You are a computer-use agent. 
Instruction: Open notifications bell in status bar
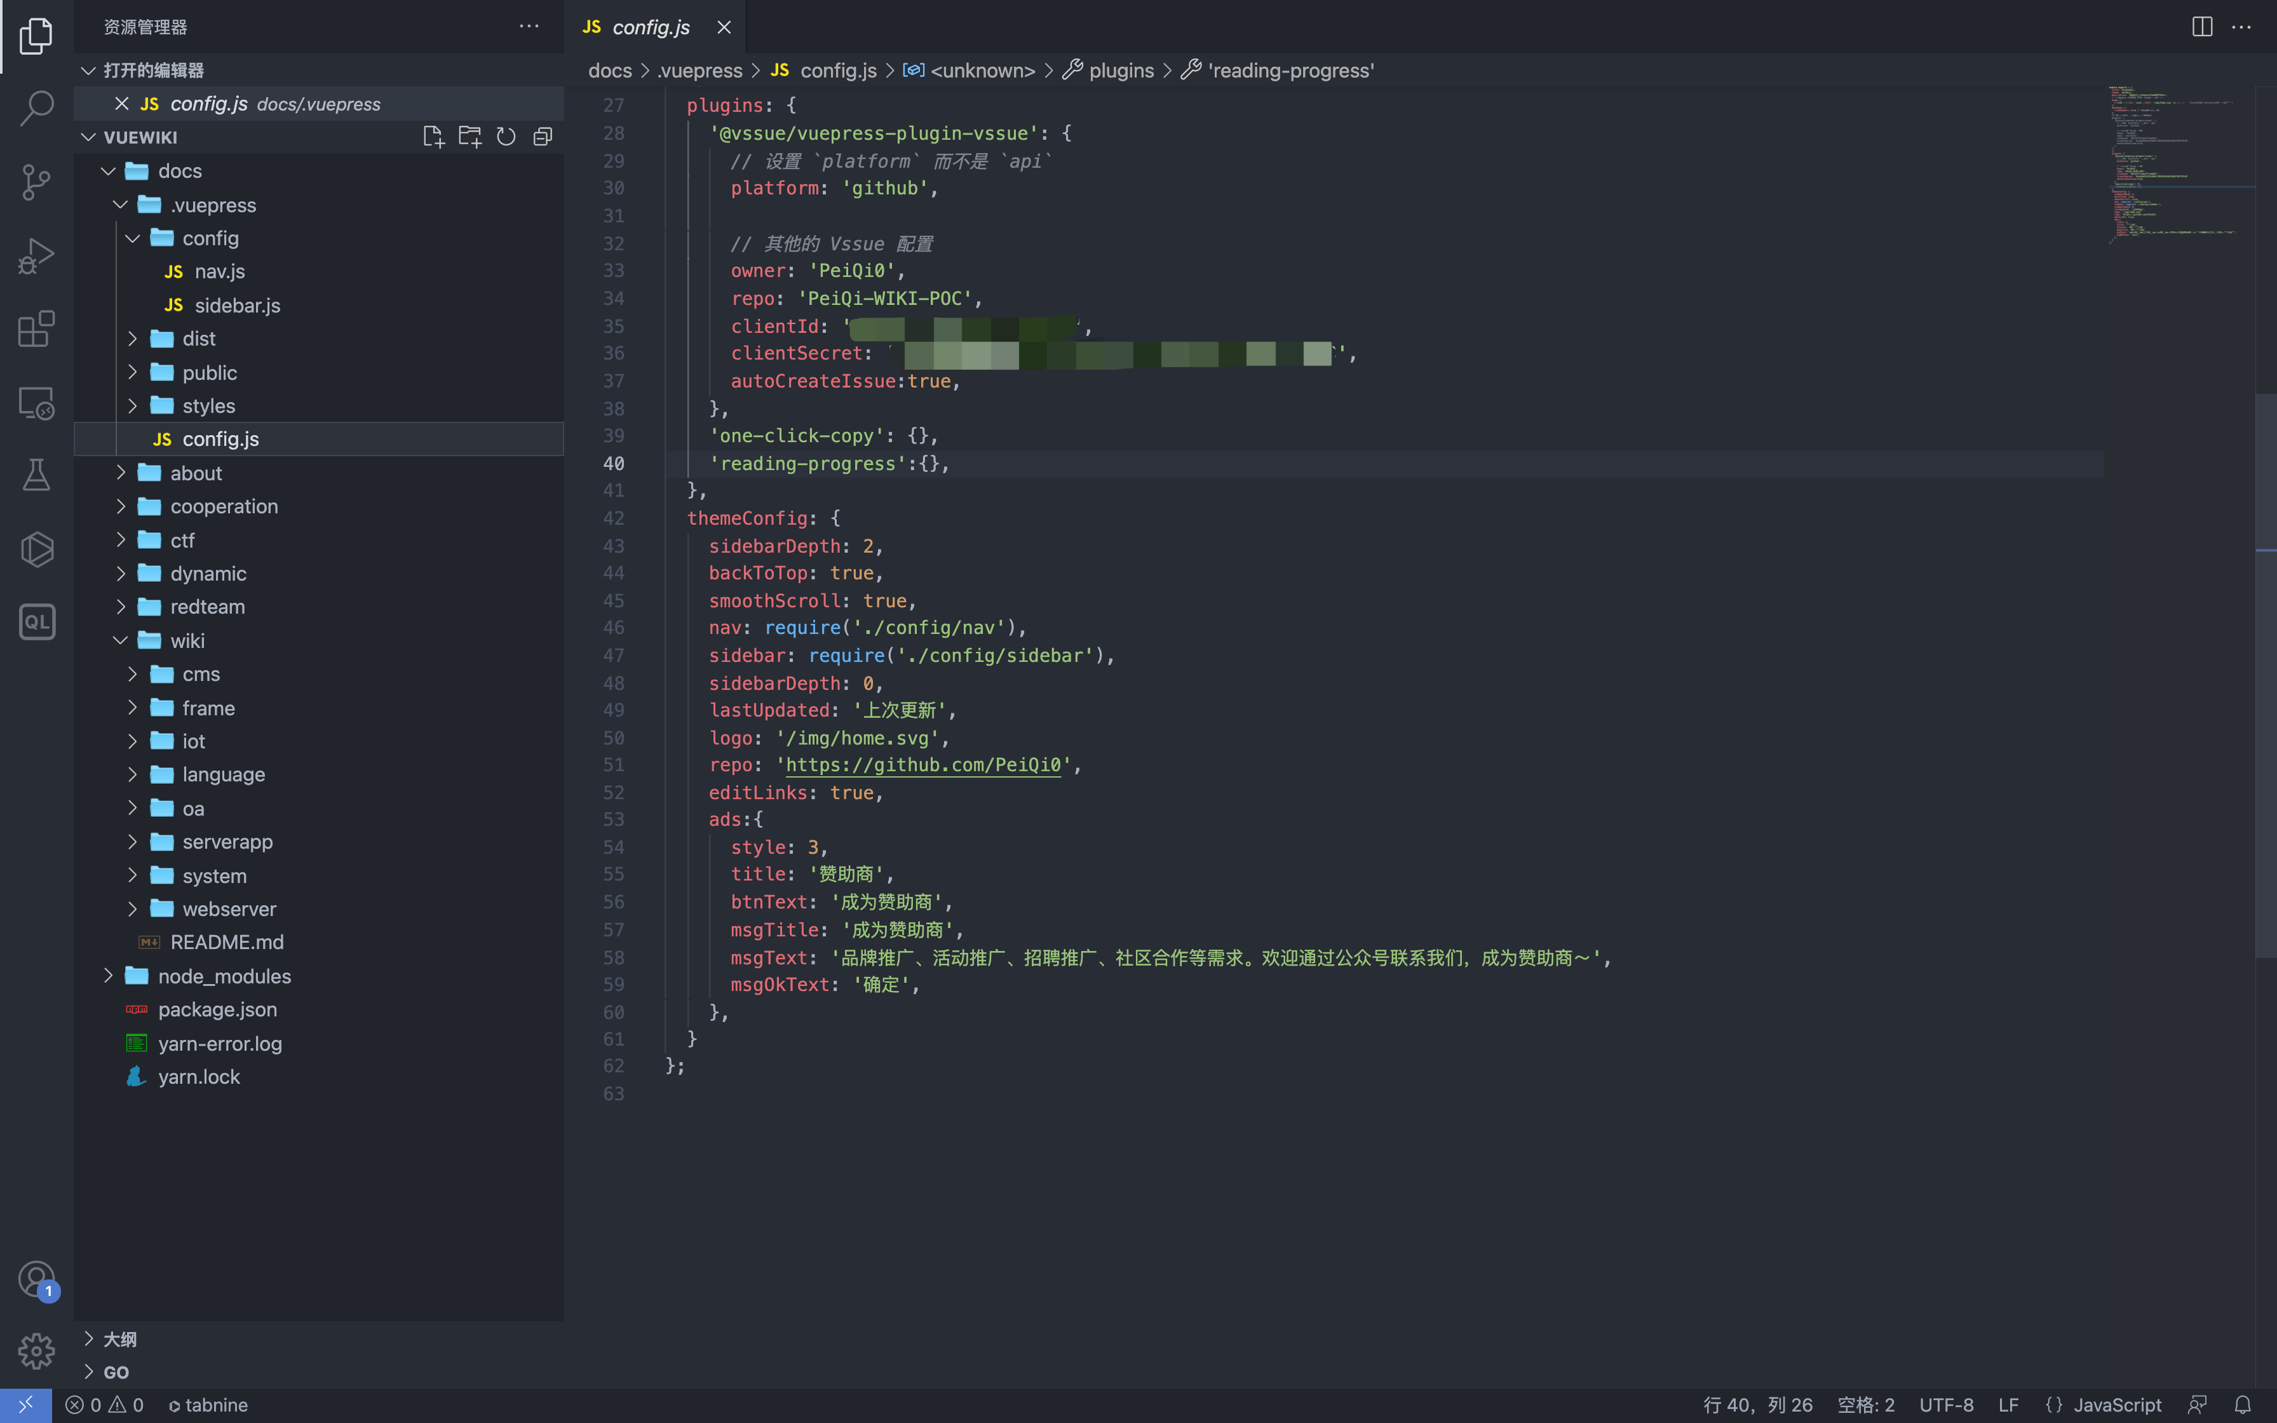pos(2243,1404)
